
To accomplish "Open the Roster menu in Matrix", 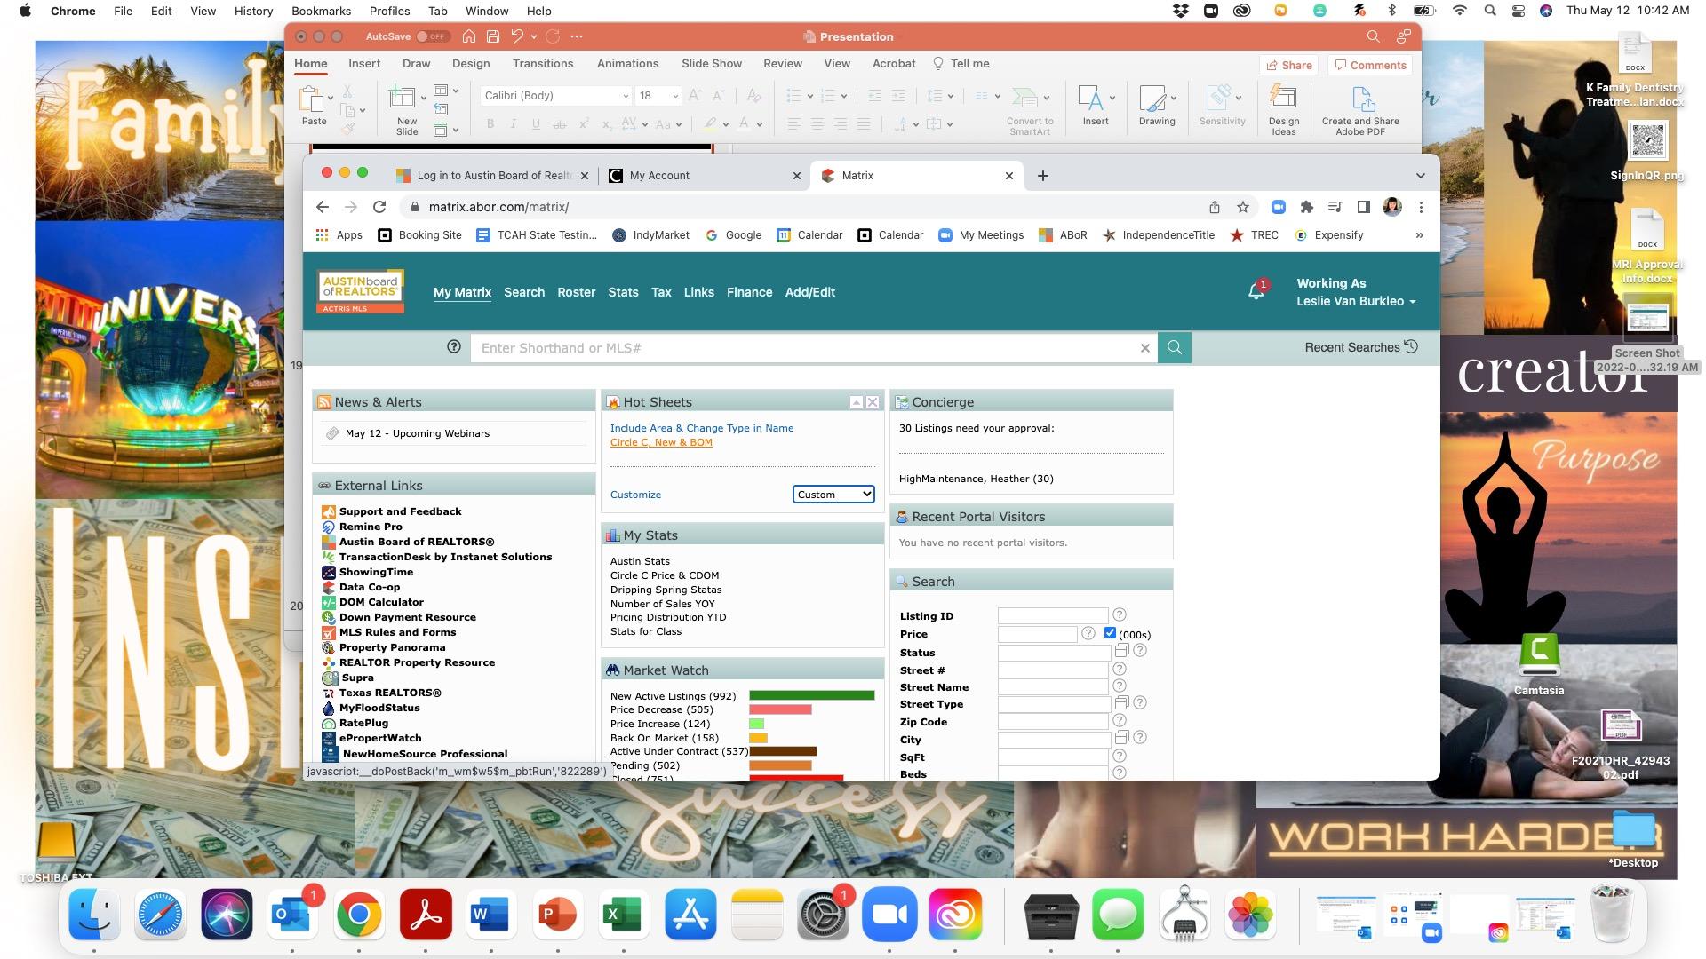I will [576, 292].
